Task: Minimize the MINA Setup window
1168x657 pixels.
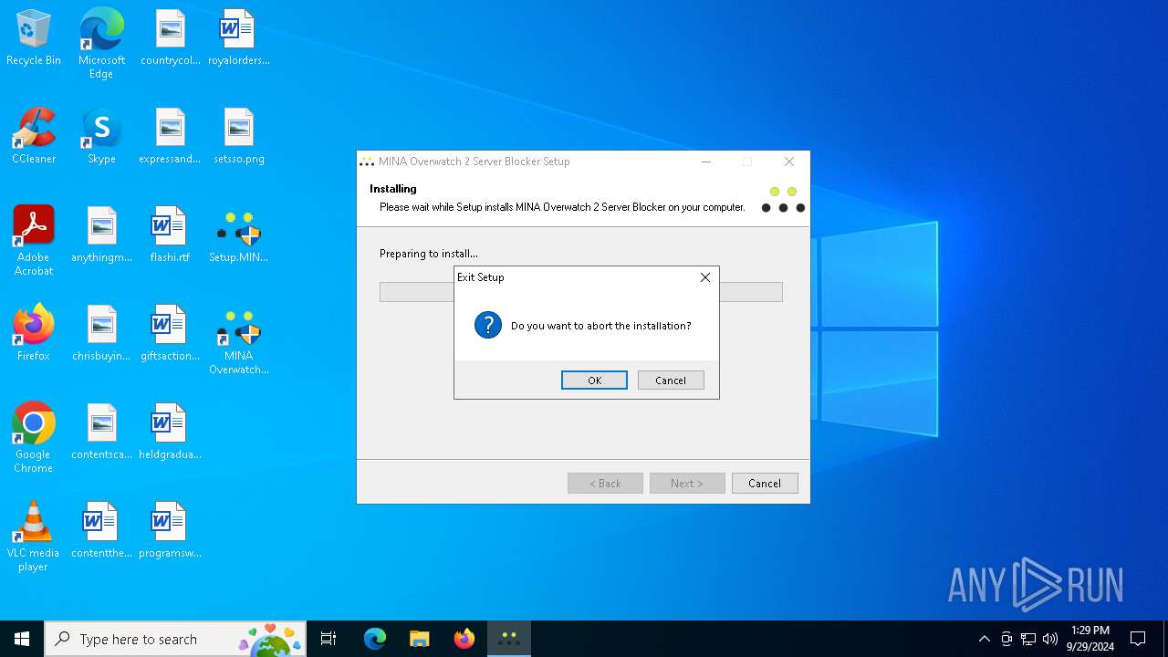Action: [x=706, y=162]
